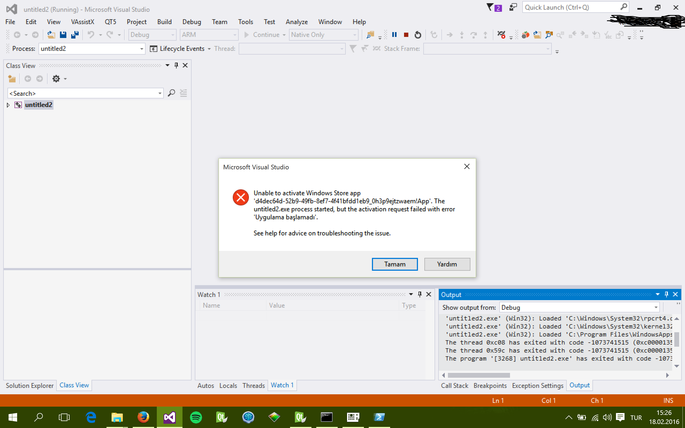Screen dimensions: 685x428
Task: Open the VAssistX menu
Action: [82, 22]
